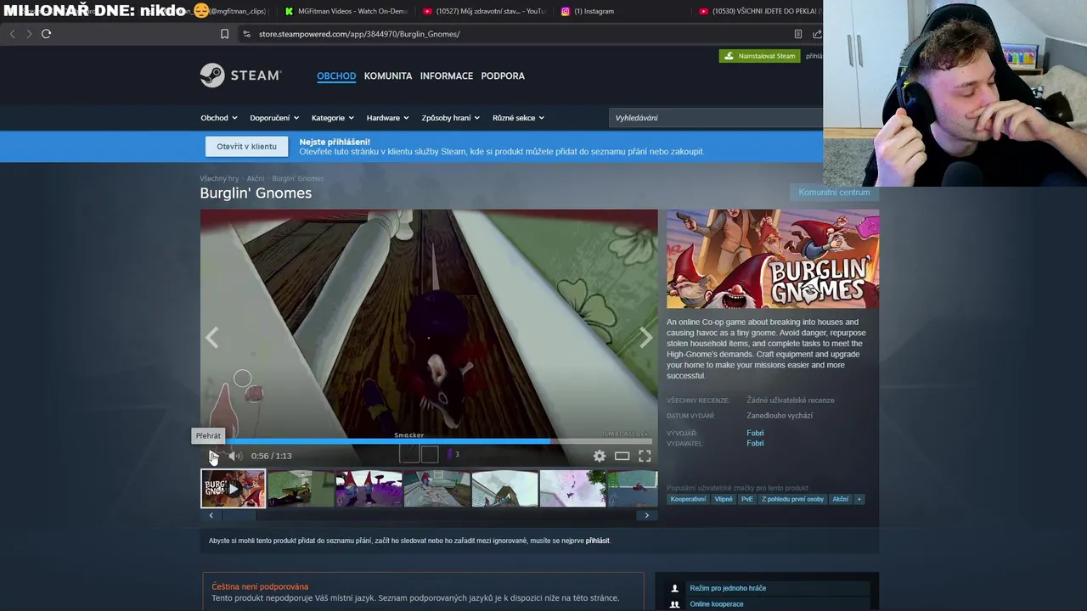This screenshot has height=611, width=1087.
Task: Select the Kooperativní tag
Action: (x=688, y=499)
